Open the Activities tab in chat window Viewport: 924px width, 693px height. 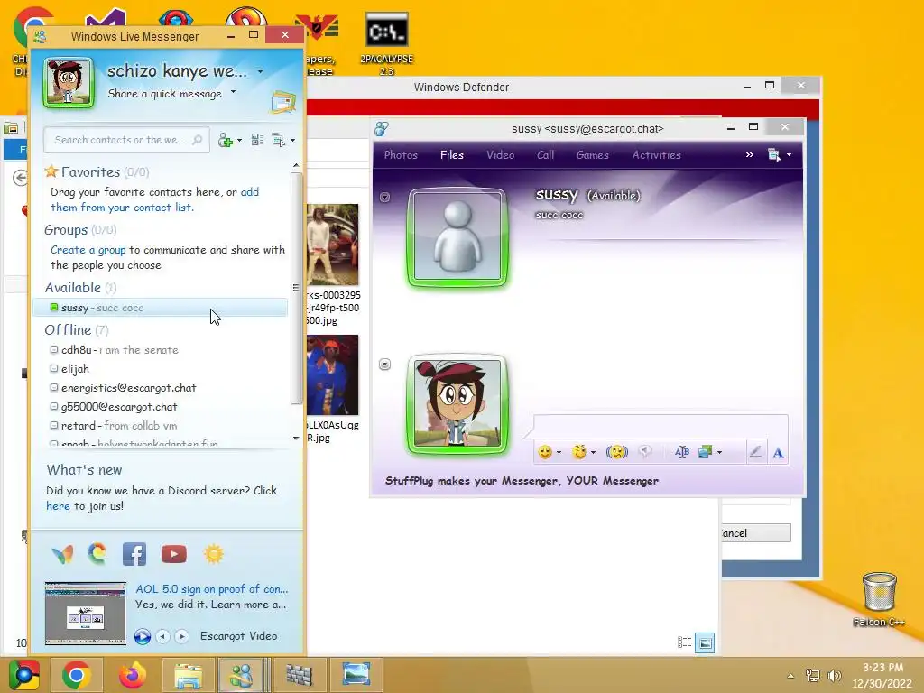pos(657,155)
